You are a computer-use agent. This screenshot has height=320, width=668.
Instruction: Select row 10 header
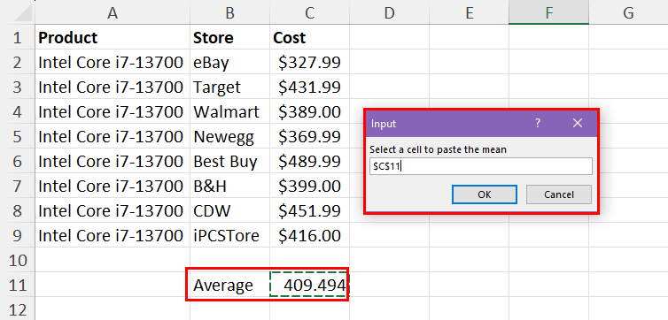18,260
